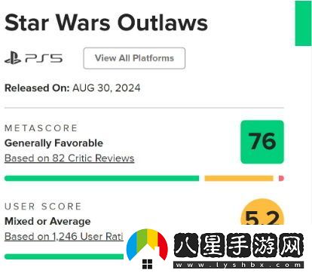The image size is (312, 273).
Task: Click the Chinese text site logo
Action: click(239, 245)
